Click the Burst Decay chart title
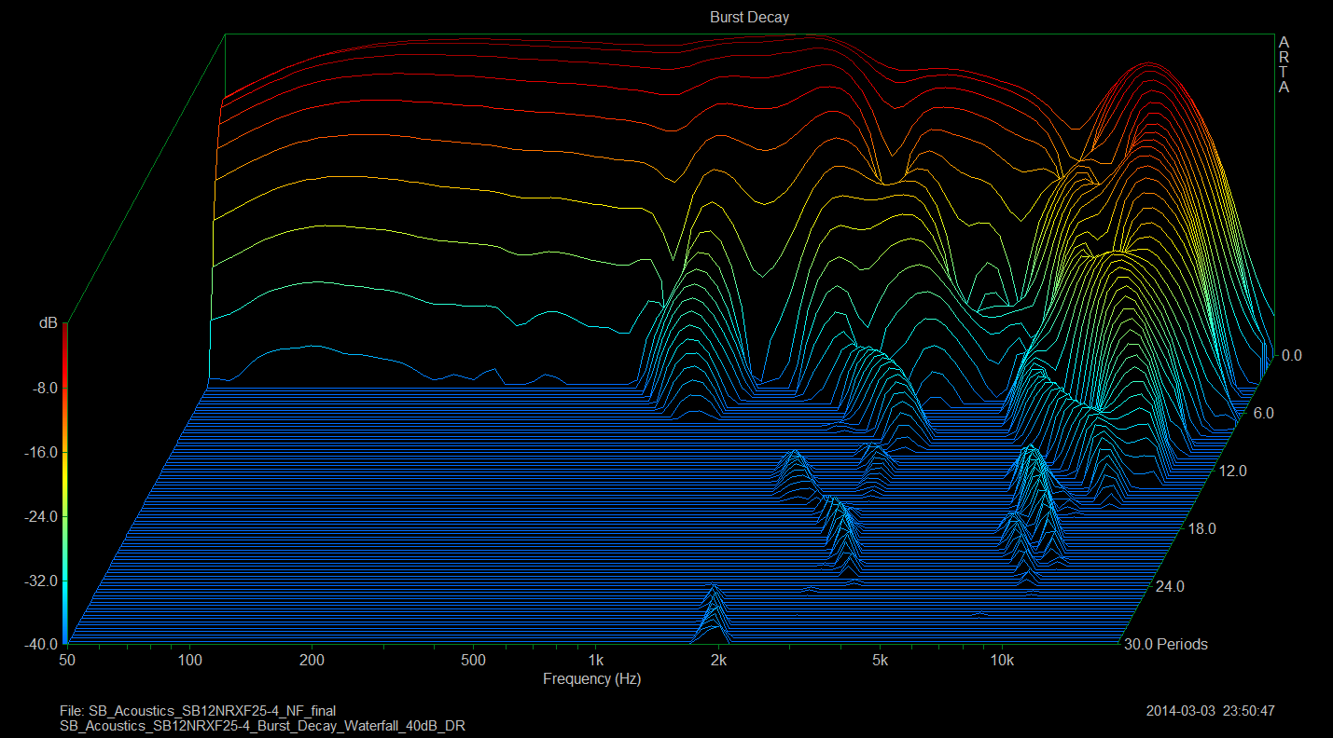Viewport: 1333px width, 738px height. pos(749,18)
